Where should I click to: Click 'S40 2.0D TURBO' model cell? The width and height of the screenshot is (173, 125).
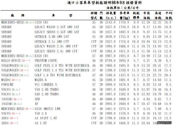(x=47, y=94)
